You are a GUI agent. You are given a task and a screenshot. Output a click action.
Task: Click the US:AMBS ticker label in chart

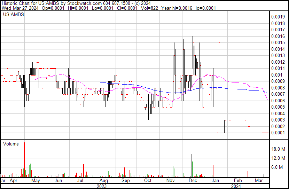[14, 14]
